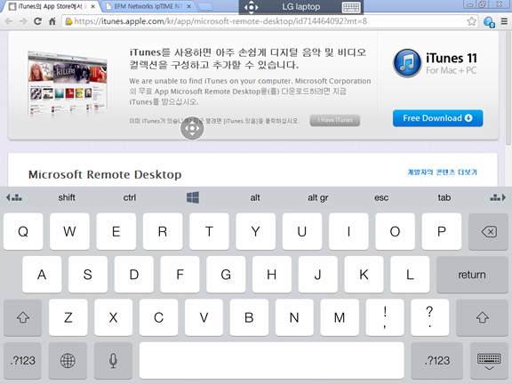Tap the Y key
This screenshot has height=384, width=512.
256,231
